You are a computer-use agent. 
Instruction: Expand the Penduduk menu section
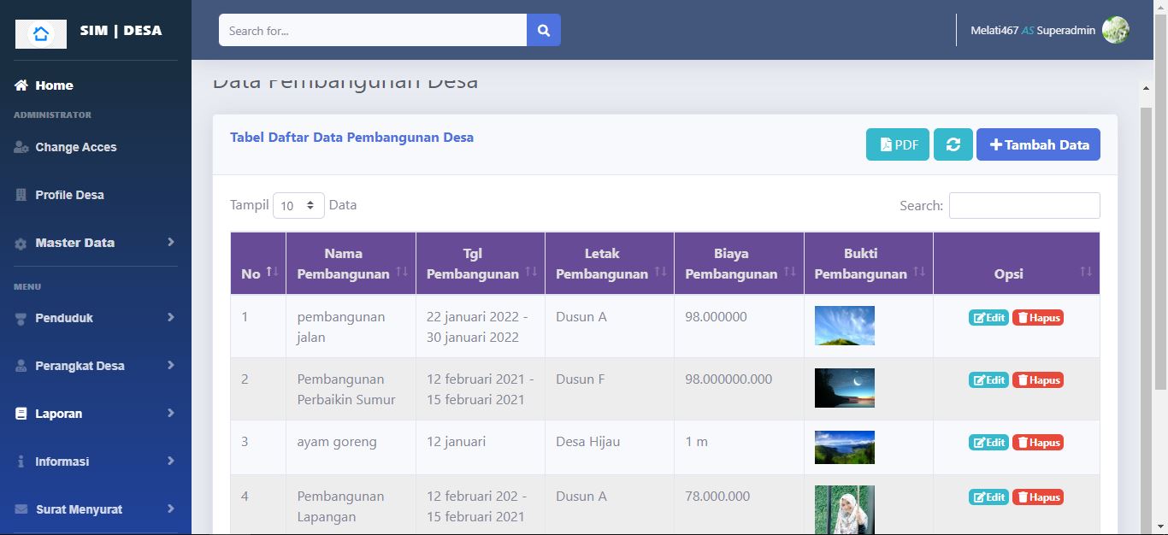[94, 318]
